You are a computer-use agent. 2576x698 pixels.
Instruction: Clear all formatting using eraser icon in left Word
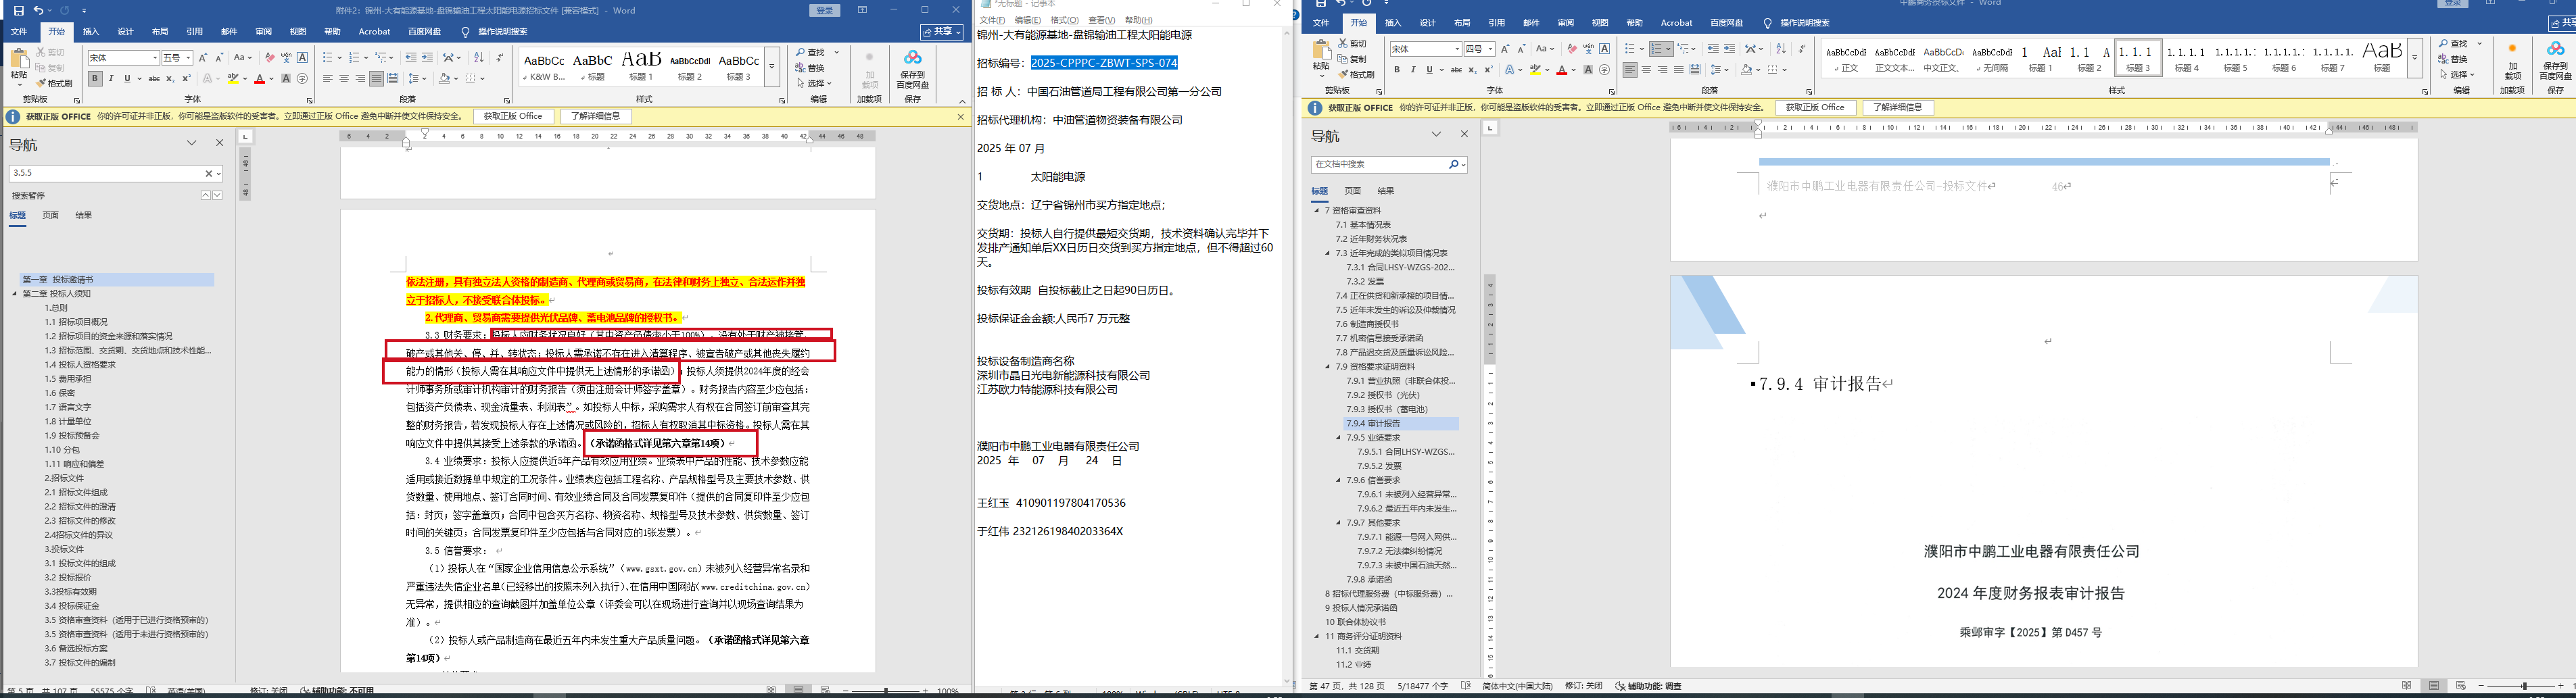[x=270, y=58]
